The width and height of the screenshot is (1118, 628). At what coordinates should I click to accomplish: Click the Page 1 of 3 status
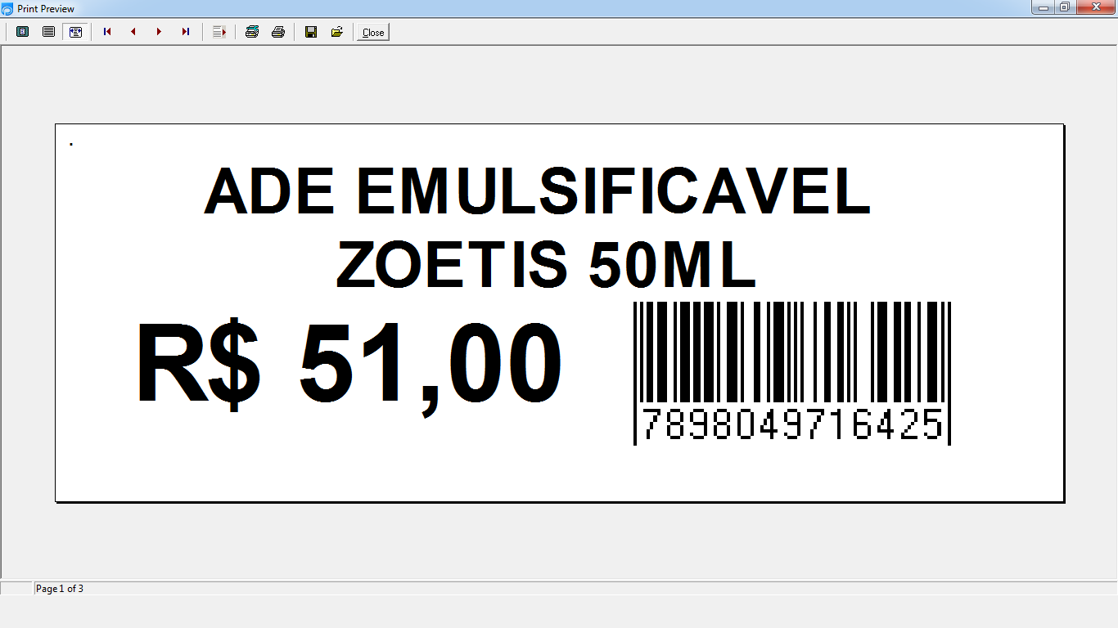click(x=60, y=589)
